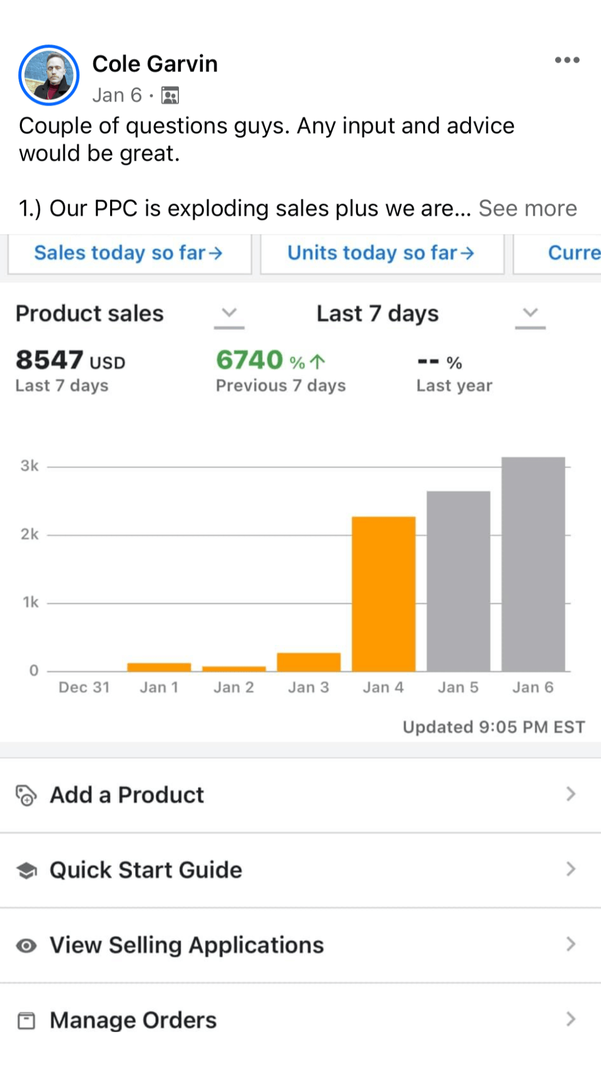Select the View Selling Applications menu row
601x1069 pixels.
[300, 945]
